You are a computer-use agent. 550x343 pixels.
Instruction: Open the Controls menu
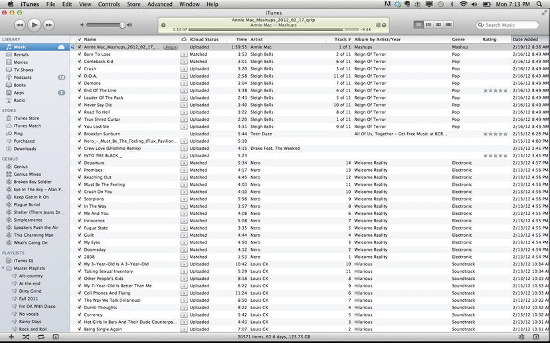pos(109,4)
